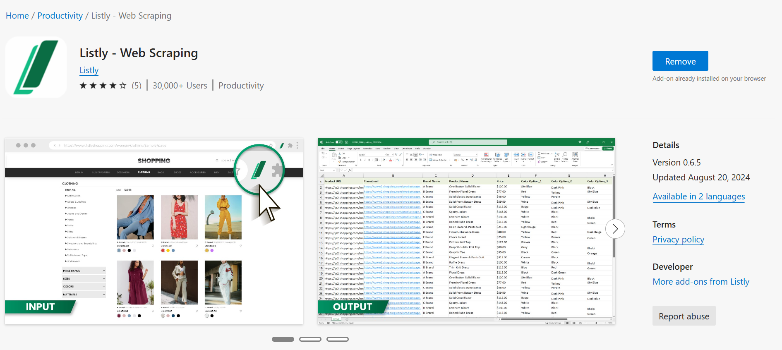Click the Productivity category label
The image size is (782, 350).
tap(241, 86)
